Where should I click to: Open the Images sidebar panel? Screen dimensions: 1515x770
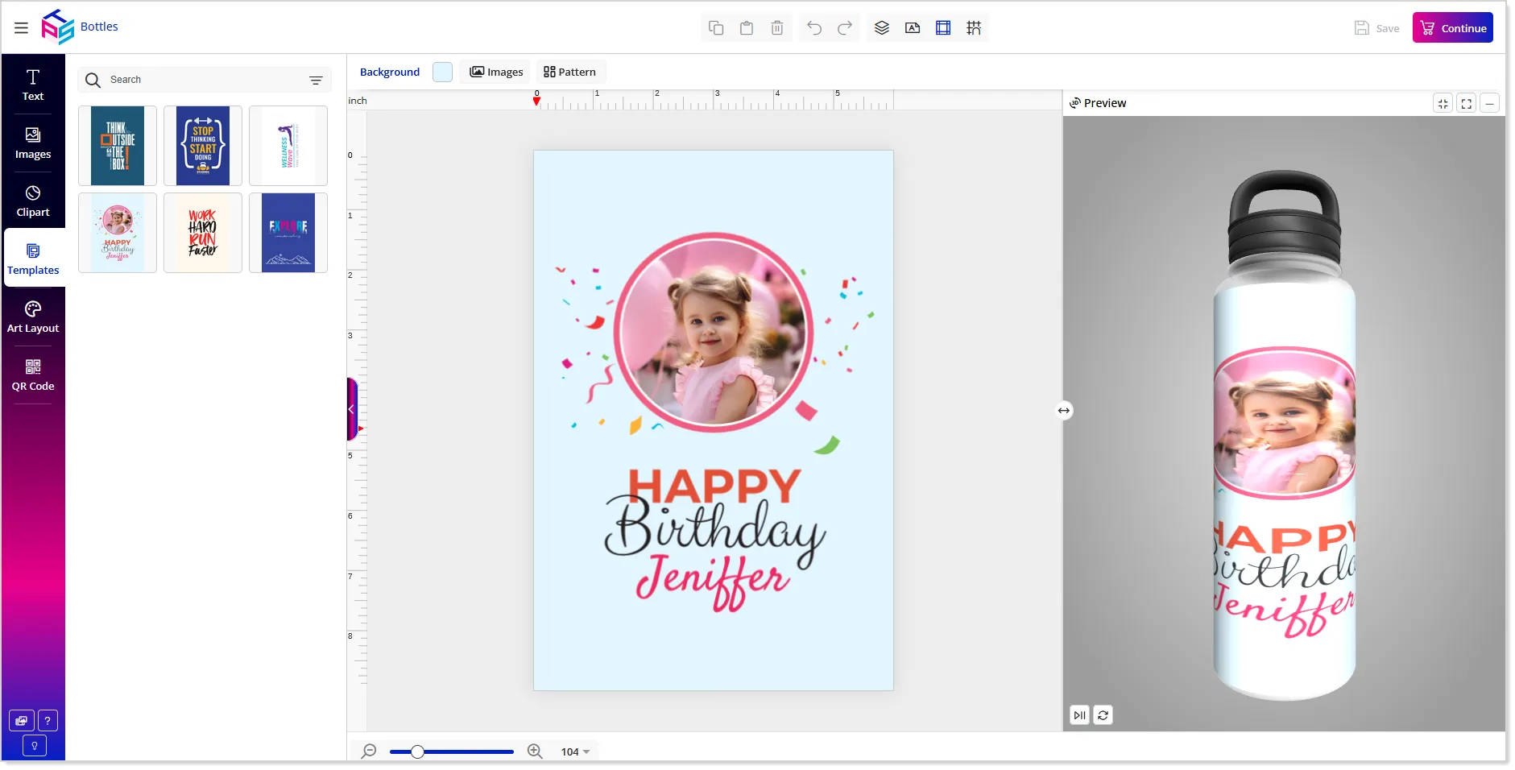[33, 143]
